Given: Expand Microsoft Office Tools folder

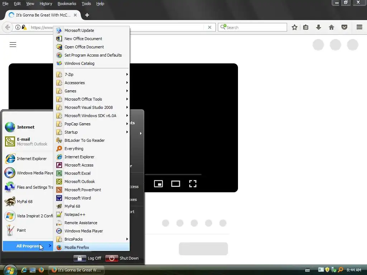Looking at the screenshot, I should [91, 99].
